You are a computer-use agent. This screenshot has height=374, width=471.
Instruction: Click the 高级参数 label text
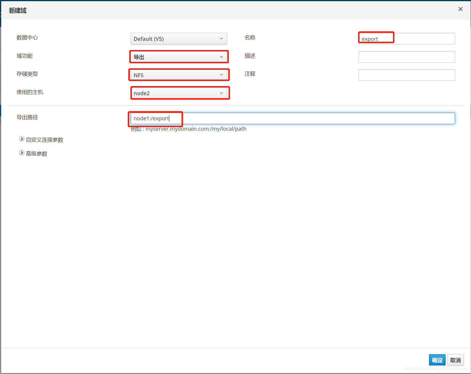click(37, 153)
